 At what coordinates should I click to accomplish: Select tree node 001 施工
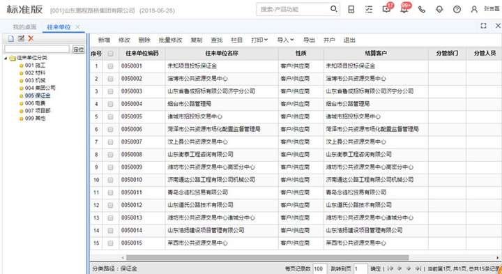[35, 66]
